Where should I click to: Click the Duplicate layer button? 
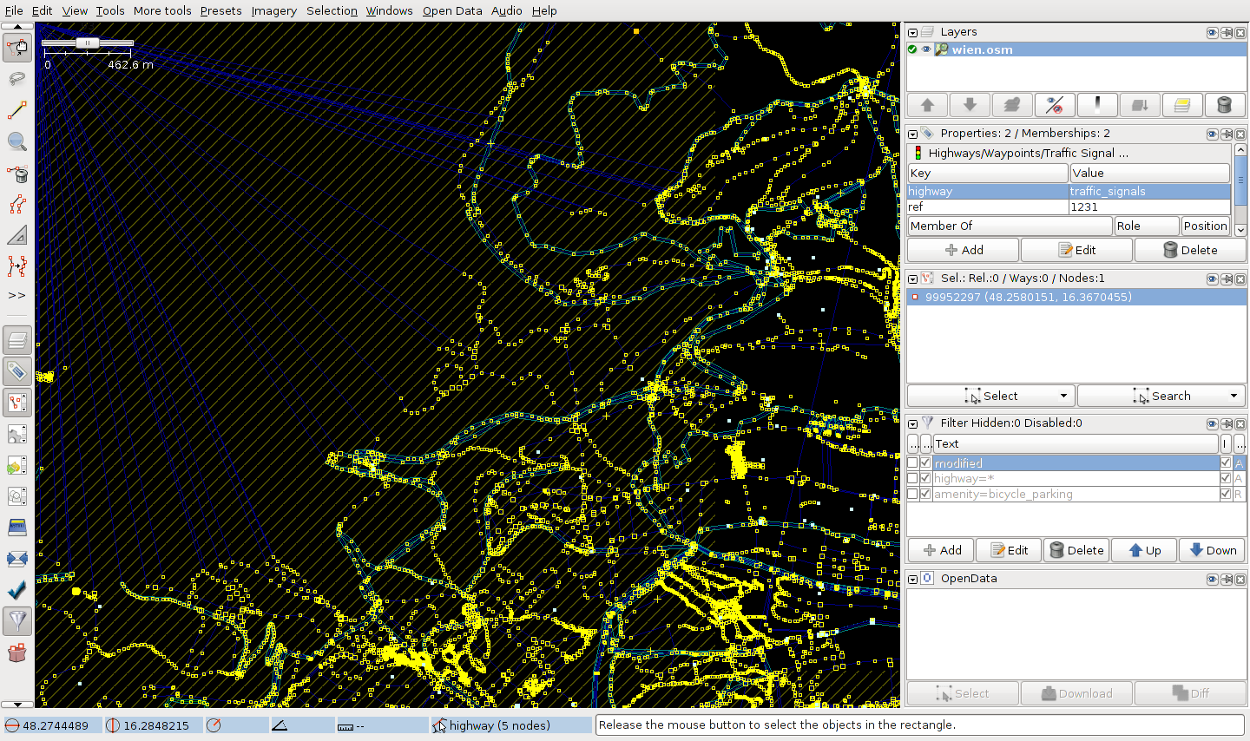pyautogui.click(x=1182, y=105)
